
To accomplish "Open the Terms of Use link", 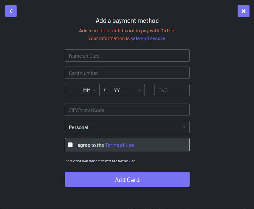I will (120, 145).
